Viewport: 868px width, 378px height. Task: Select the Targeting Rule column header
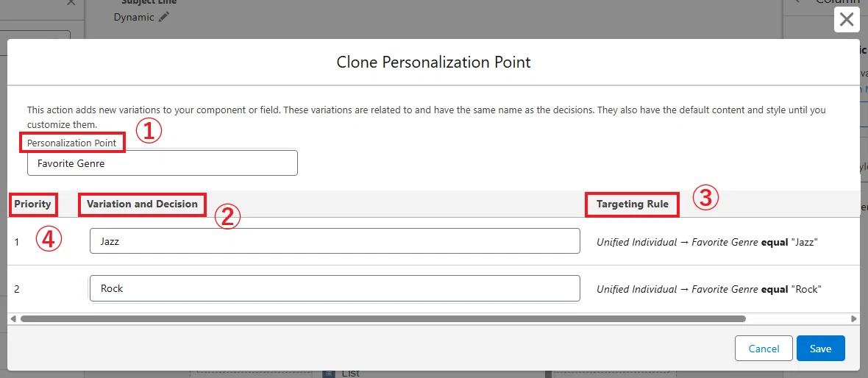[632, 204]
